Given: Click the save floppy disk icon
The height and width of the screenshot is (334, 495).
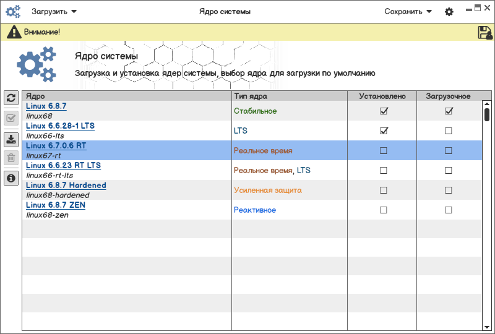Looking at the screenshot, I should (485, 33).
